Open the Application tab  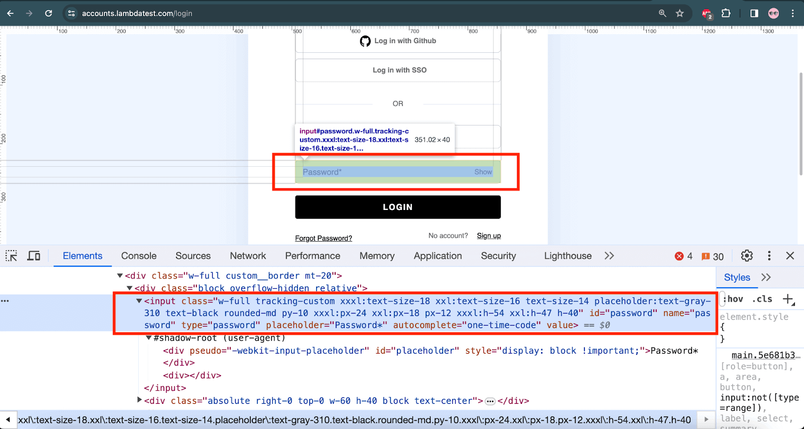[438, 256]
